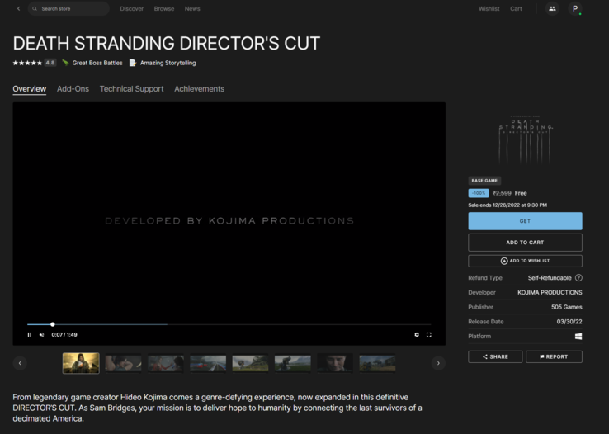Click the REPORT button
This screenshot has width=609, height=434.
pos(554,356)
